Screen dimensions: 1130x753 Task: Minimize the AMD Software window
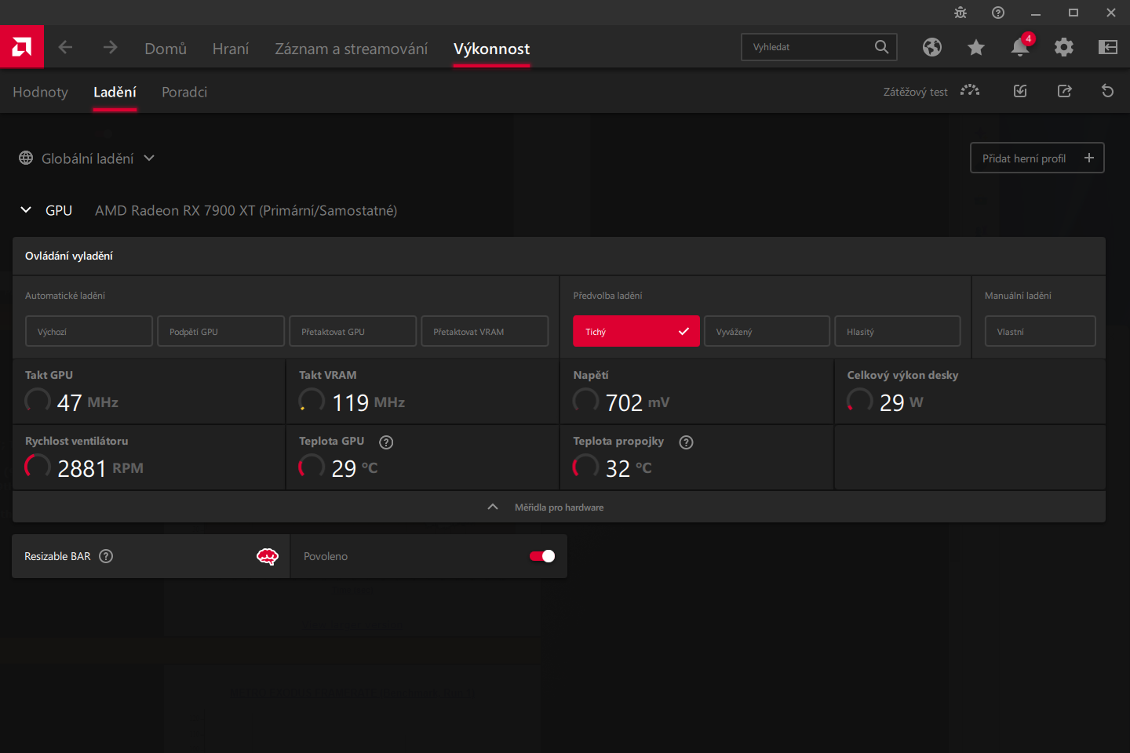pos(1036,13)
